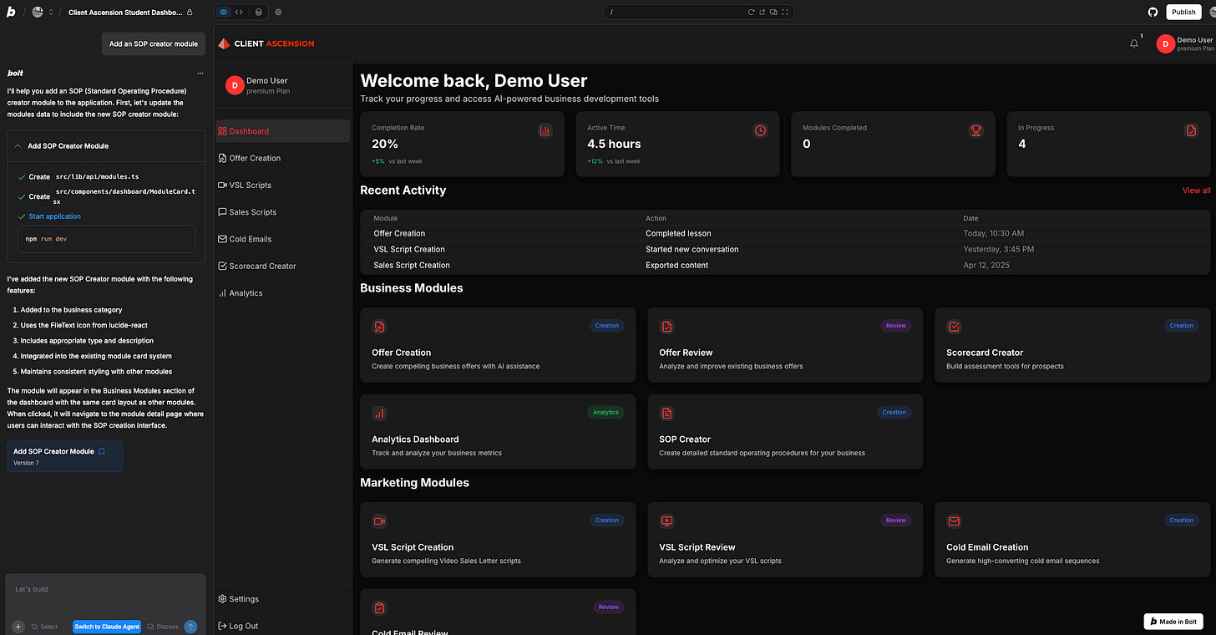
Task: Click the Publish button
Action: [x=1183, y=12]
